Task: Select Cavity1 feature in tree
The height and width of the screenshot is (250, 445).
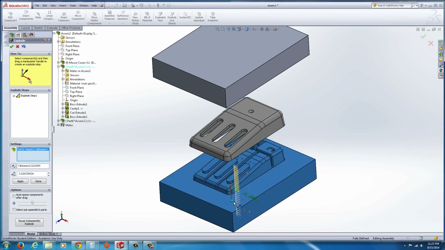Action: pyautogui.click(x=76, y=109)
